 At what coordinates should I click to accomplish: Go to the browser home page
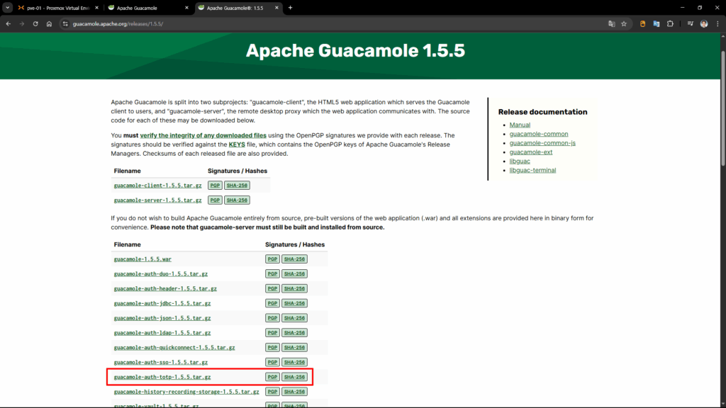coord(49,23)
